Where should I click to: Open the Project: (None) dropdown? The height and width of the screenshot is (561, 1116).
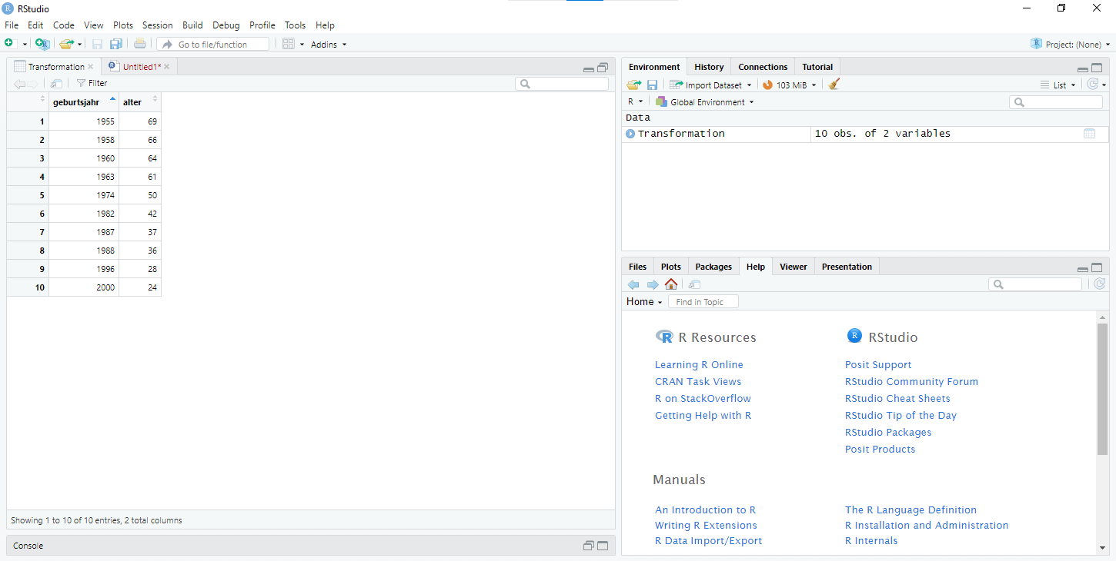pyautogui.click(x=1071, y=45)
